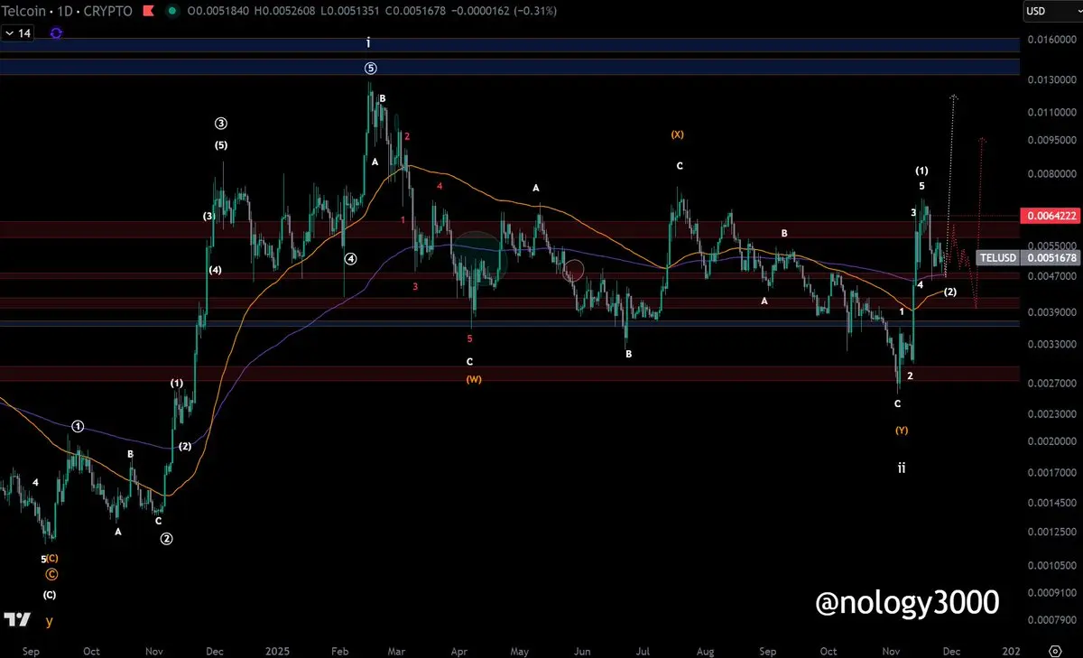The width and height of the screenshot is (1083, 658).
Task: Click the 0.0110000 price axis label
Action: point(1051,113)
